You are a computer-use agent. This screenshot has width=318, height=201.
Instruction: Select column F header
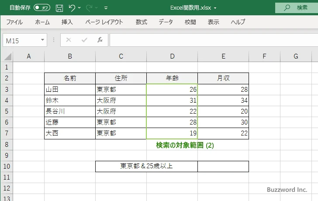click(264, 56)
